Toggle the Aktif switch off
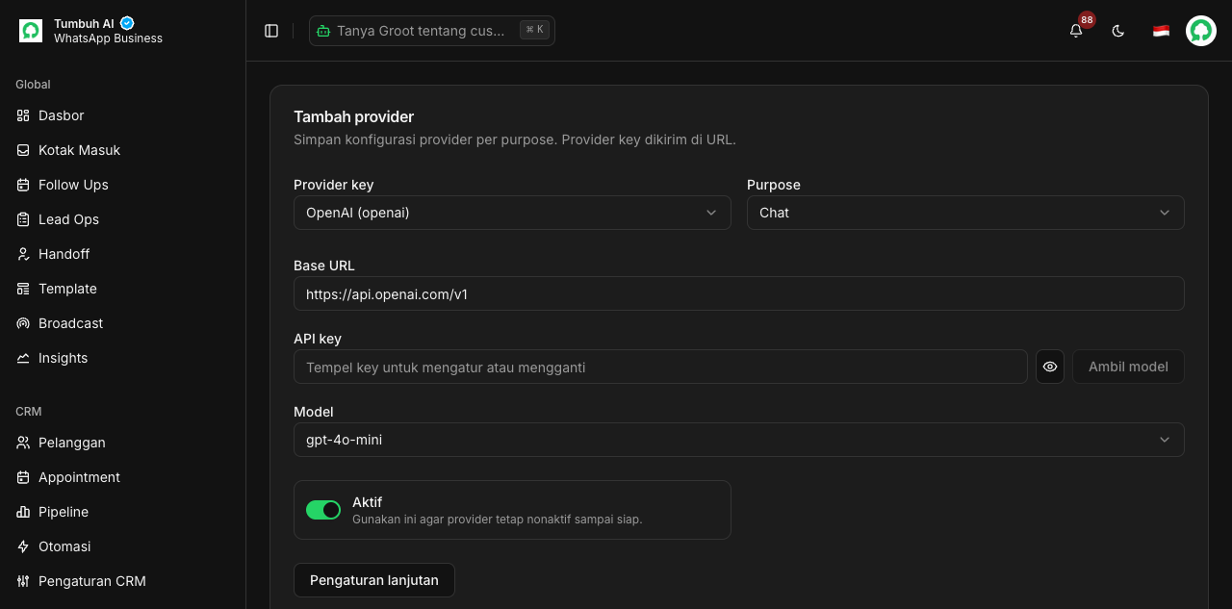The image size is (1232, 609). [323, 510]
